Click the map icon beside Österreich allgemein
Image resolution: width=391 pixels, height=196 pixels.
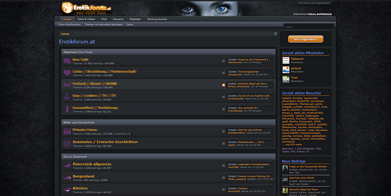[67, 165]
